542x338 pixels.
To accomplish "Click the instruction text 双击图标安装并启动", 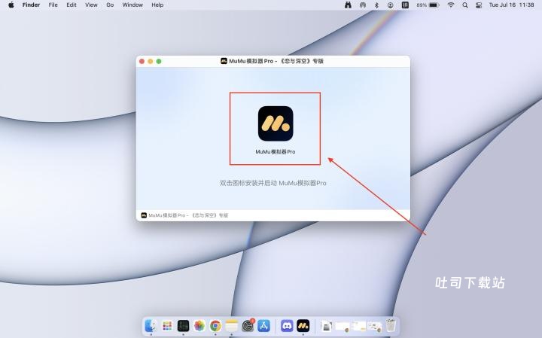I will pyautogui.click(x=248, y=183).
